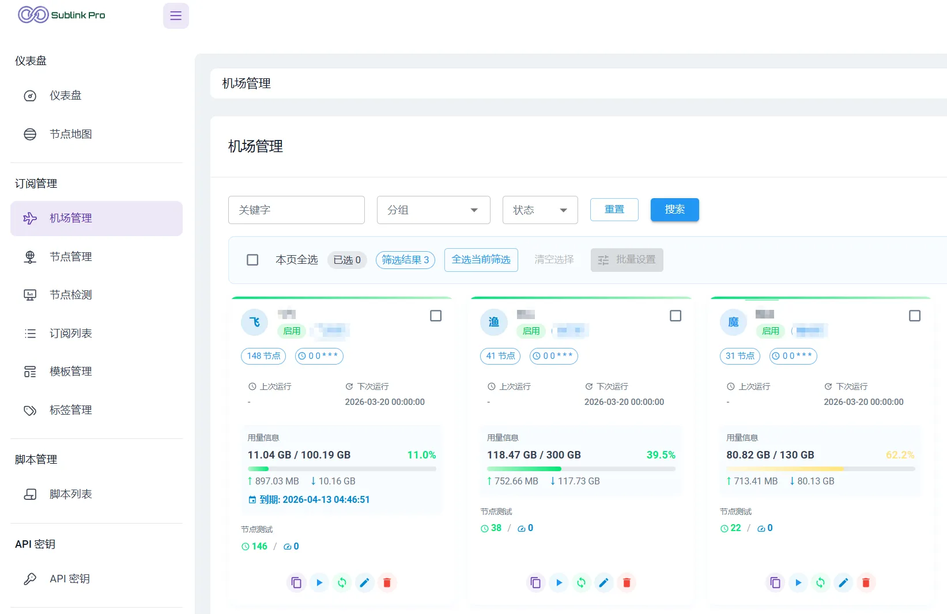Click the hamburger menu collapse icon
This screenshot has height=614, width=947.
point(176,16)
